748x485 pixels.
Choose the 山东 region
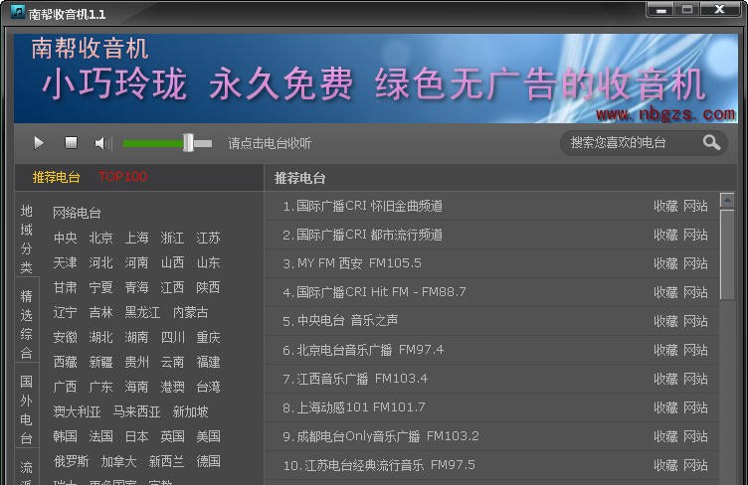[208, 262]
